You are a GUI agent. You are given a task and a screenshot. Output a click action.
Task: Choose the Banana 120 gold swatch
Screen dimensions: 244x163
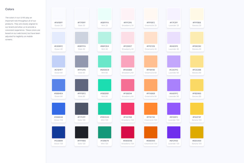pyautogui.click(x=197, y=132)
